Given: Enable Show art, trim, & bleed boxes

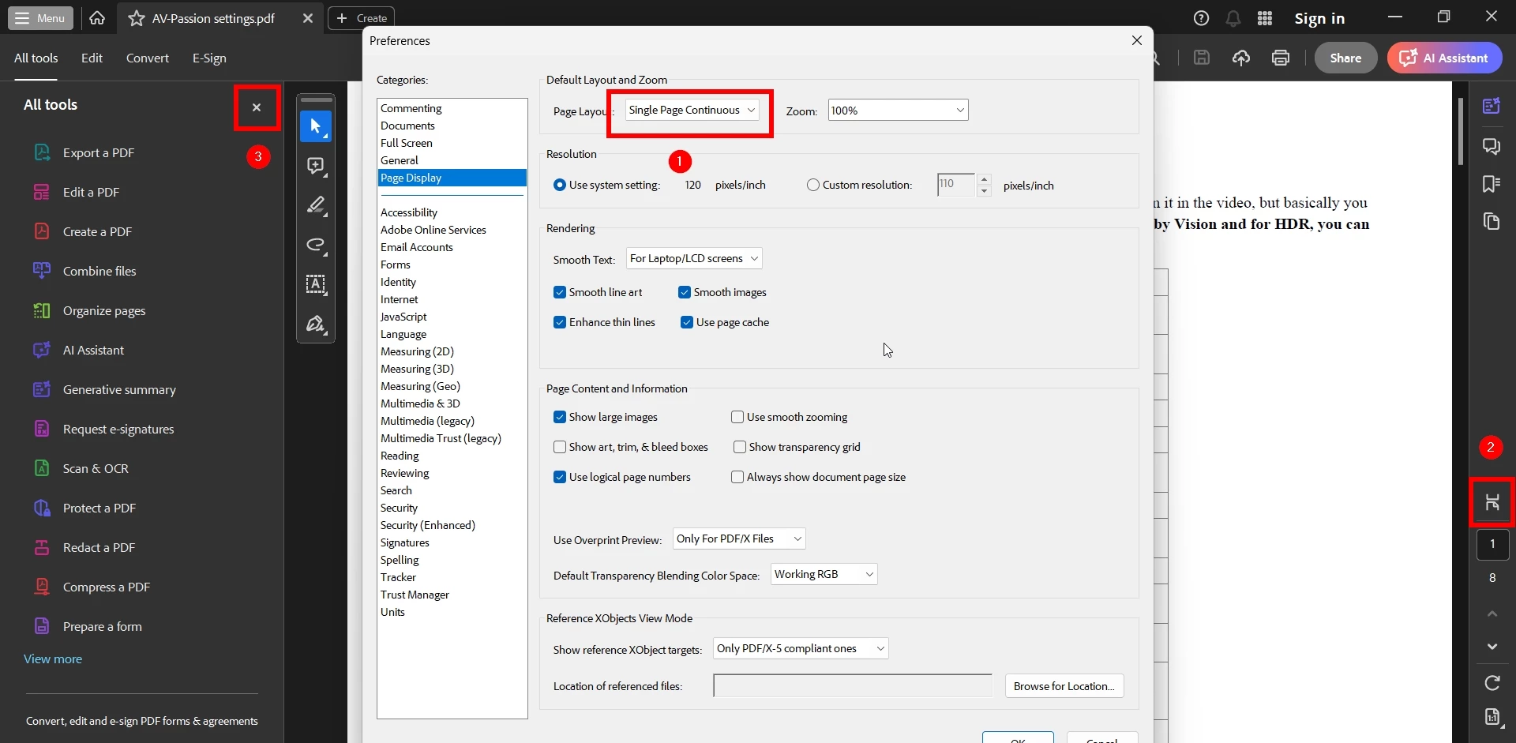Looking at the screenshot, I should [560, 447].
